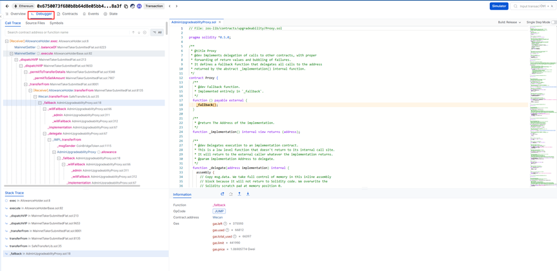
Task: Jump to previous search result arrow
Action: tap(134, 32)
